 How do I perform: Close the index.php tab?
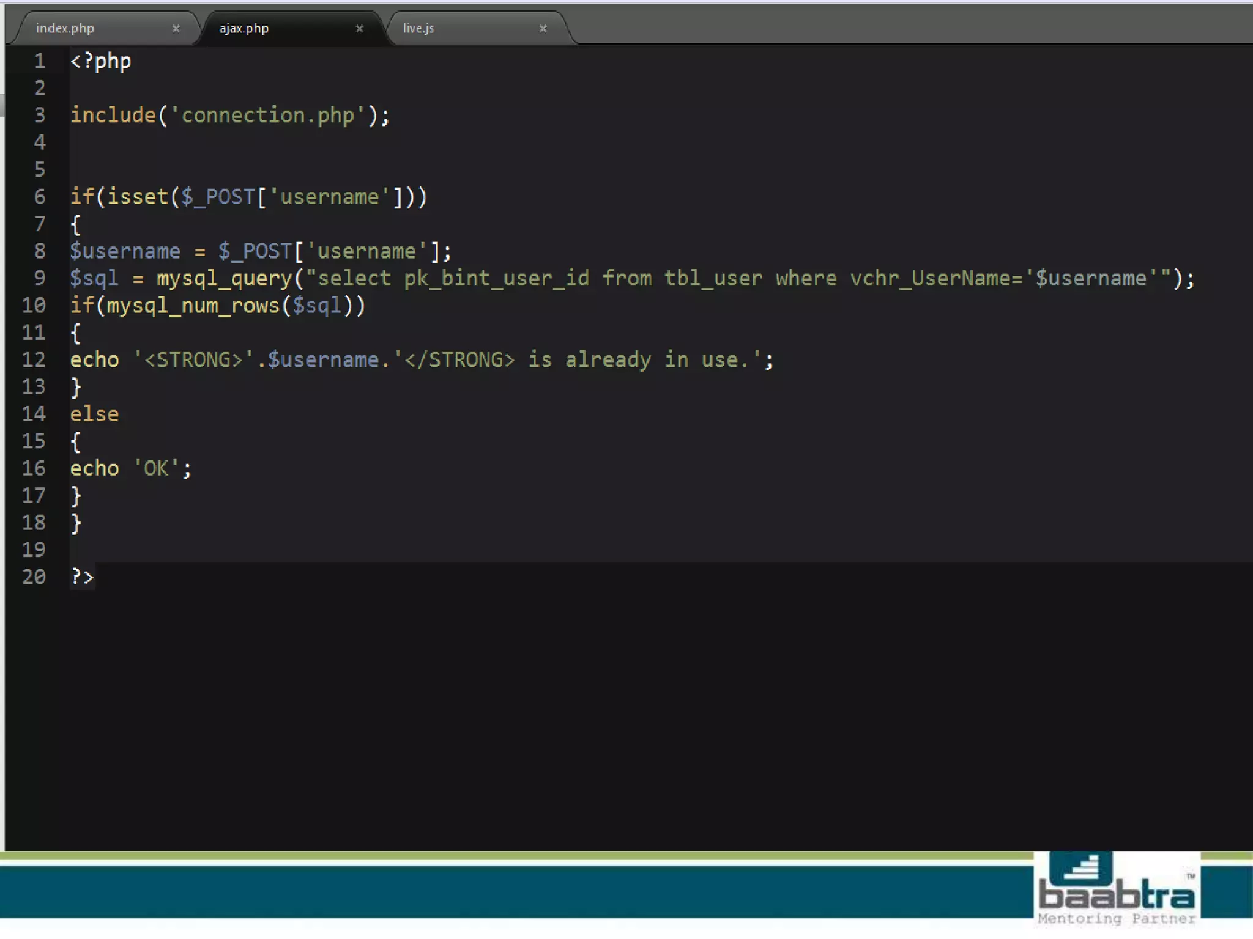click(176, 29)
